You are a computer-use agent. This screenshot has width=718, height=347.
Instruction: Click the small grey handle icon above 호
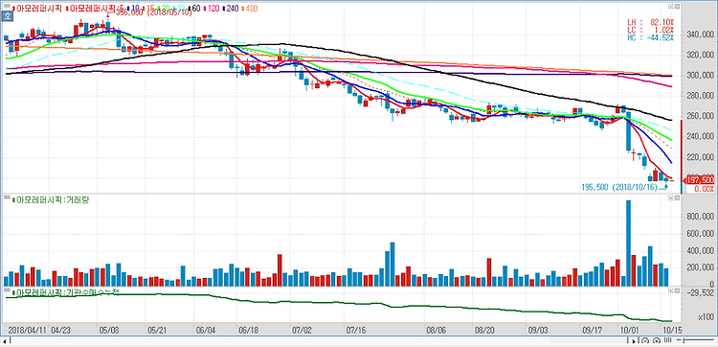[x=8, y=7]
